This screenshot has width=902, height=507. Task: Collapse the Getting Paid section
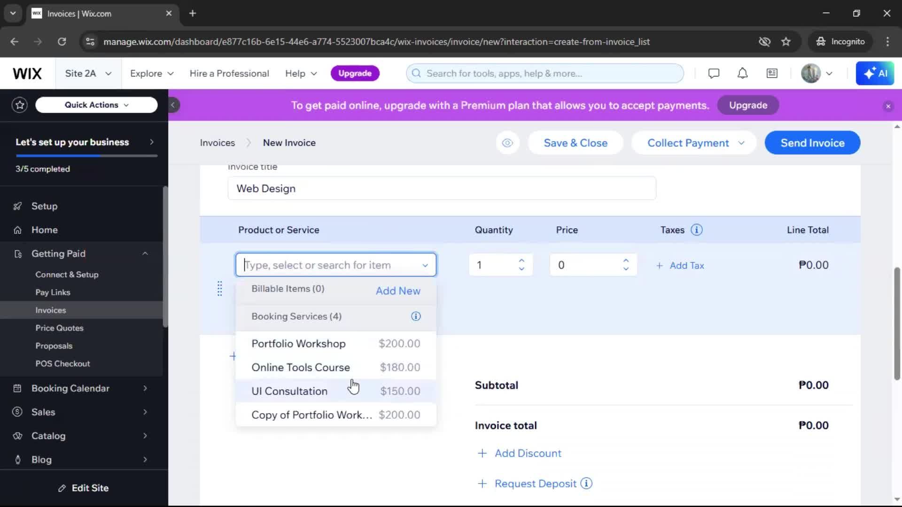[145, 254]
